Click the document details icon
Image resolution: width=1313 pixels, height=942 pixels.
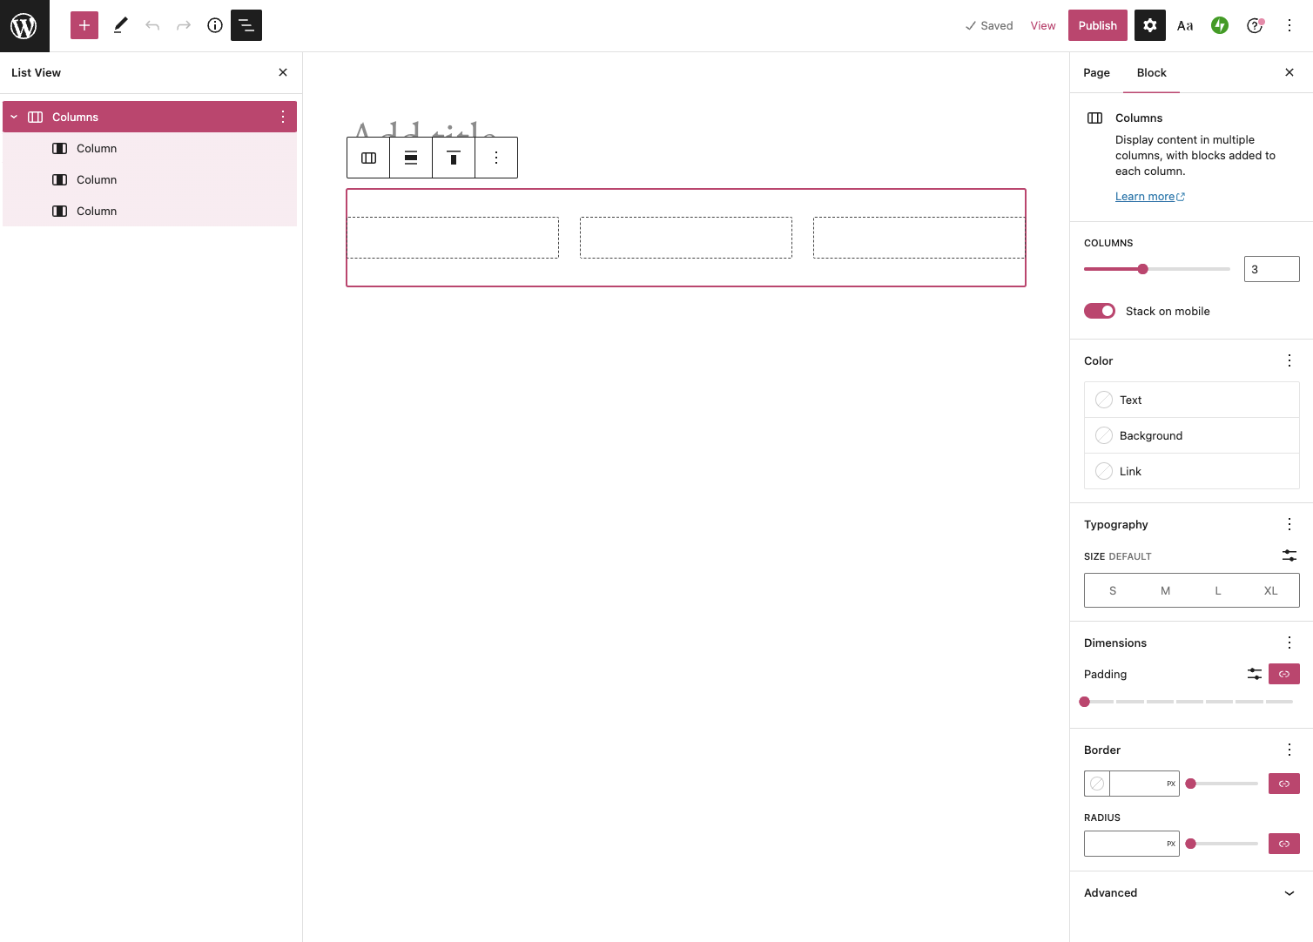pyautogui.click(x=215, y=25)
